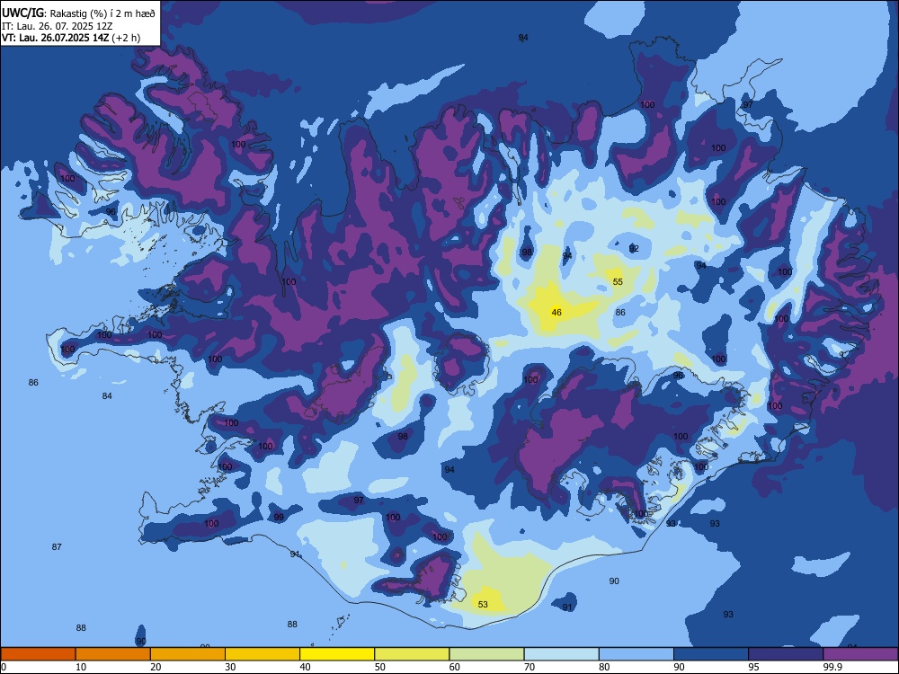Click the legend tick label '50'
The height and width of the screenshot is (674, 899).
[x=380, y=667]
